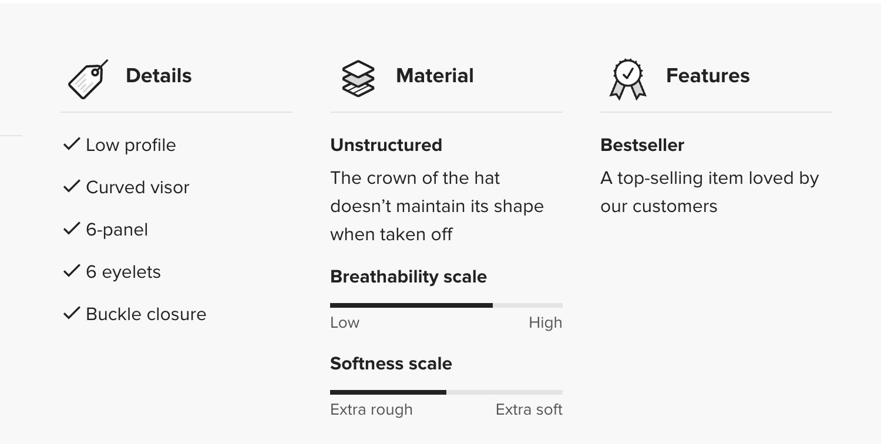The image size is (881, 444).
Task: Click the checkmark next to 6 eyelets
Action: [x=71, y=271]
